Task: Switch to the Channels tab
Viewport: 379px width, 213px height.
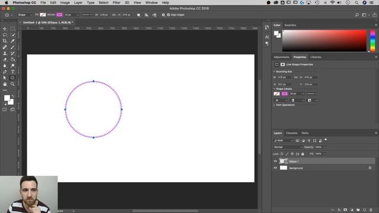Action: coord(291,133)
